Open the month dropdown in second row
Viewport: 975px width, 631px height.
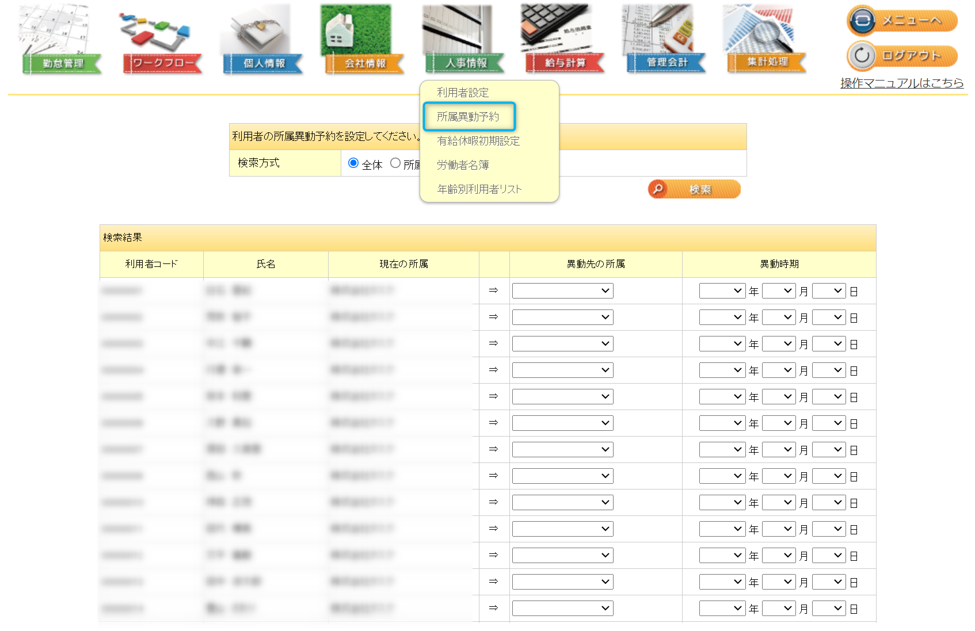coord(779,318)
